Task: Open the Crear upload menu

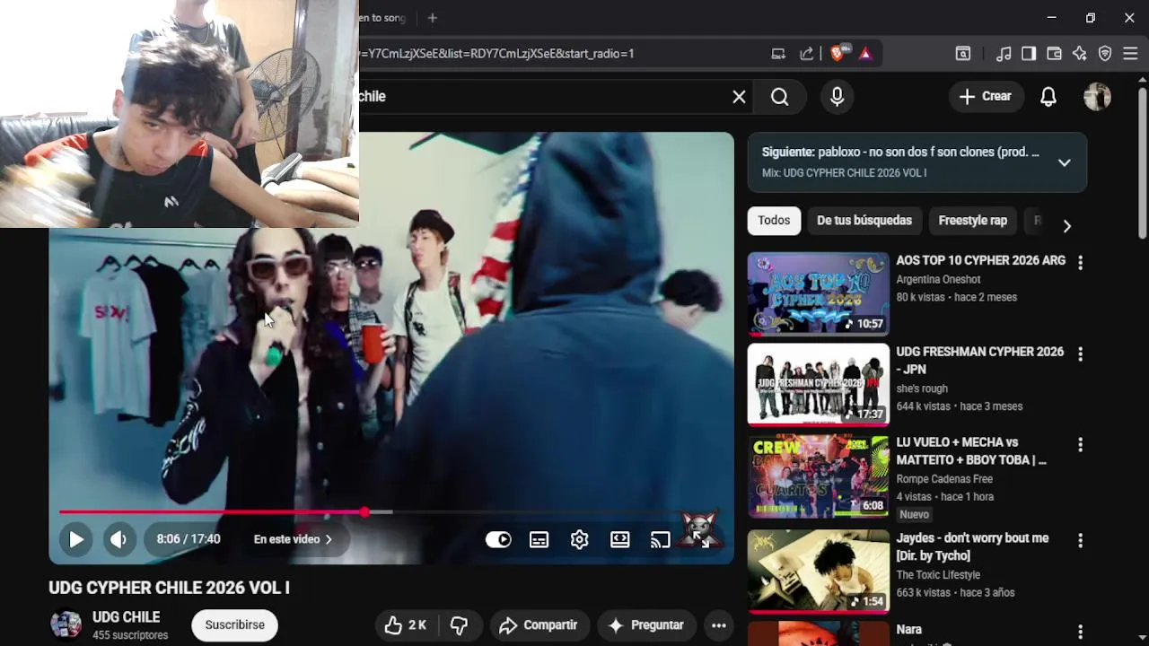Action: tap(986, 97)
